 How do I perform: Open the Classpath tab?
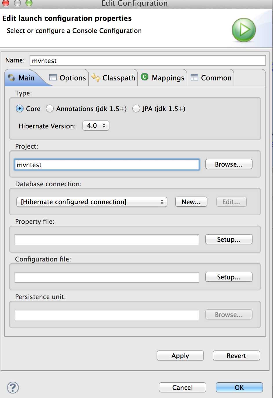click(x=113, y=78)
